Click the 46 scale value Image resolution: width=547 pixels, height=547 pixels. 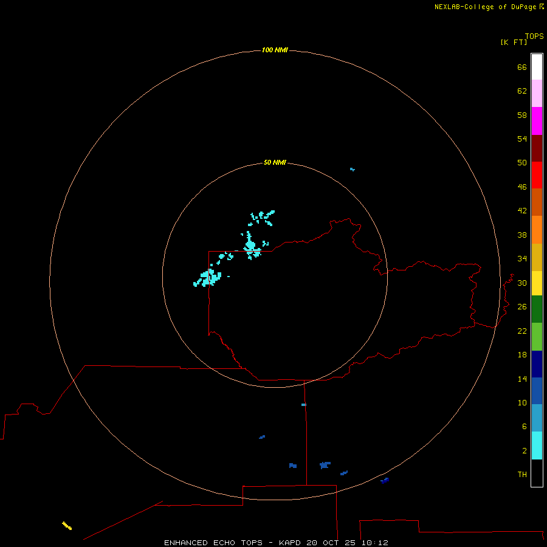point(522,187)
